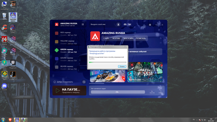Select the Amazing Russia desktop shortcut
The image size is (217, 122).
[x=13, y=17]
